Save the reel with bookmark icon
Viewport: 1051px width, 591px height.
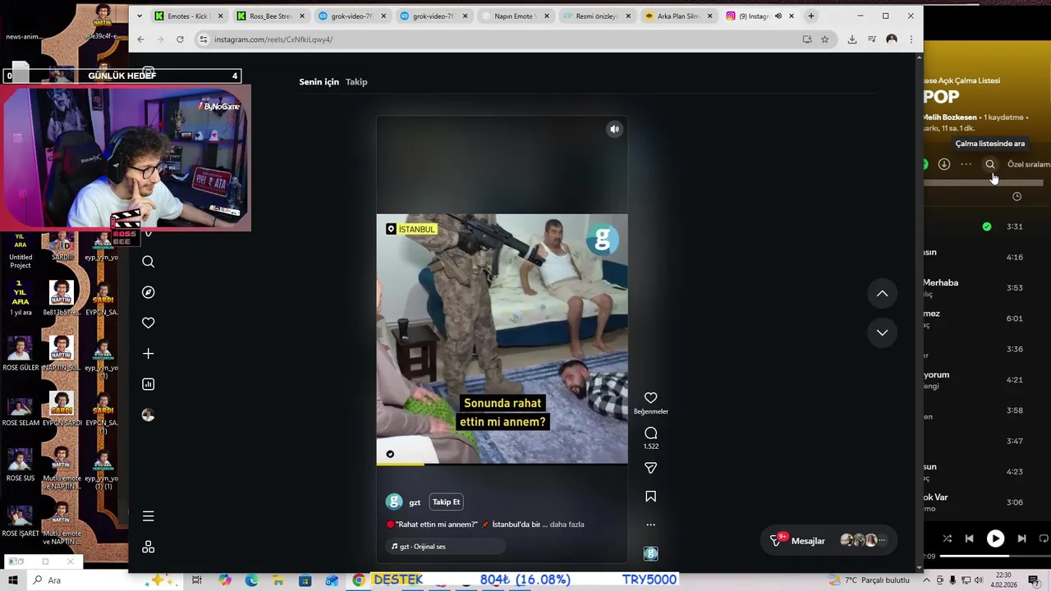(650, 497)
